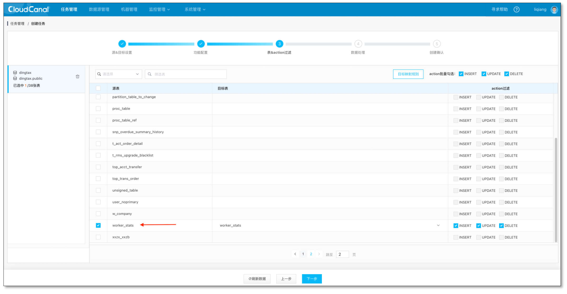567x294 pixels.
Task: Open the 请选择 dropdown filter
Action: [x=118, y=74]
